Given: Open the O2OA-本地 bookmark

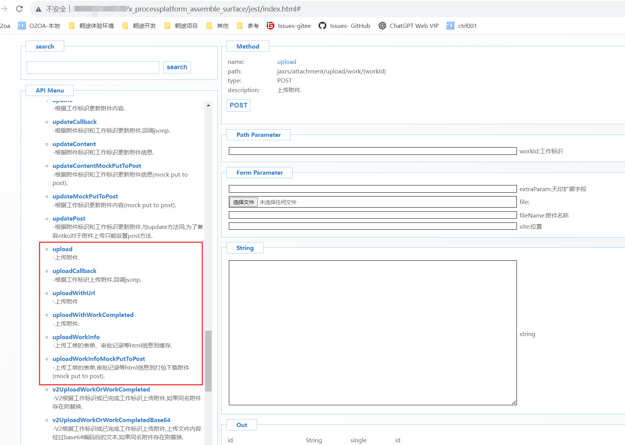Looking at the screenshot, I should [39, 26].
